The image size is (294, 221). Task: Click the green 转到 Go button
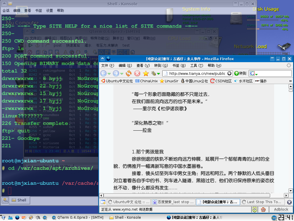[x=240, y=73]
